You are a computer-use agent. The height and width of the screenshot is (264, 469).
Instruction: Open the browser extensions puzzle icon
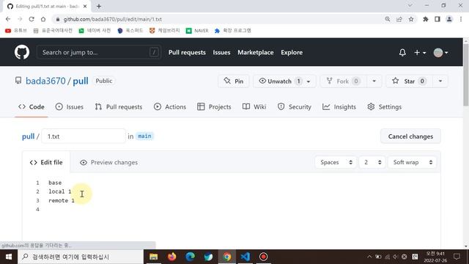tap(425, 19)
